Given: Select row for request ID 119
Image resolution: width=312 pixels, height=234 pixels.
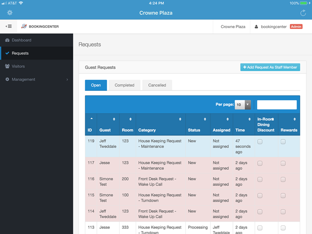Looking at the screenshot, I should coord(192,146).
